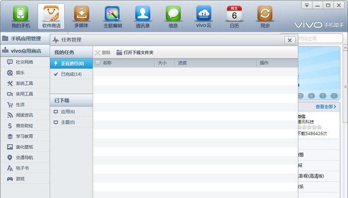The width and height of the screenshot is (348, 198).
Task: Open the 日历 calendar icon
Action: (x=234, y=17)
